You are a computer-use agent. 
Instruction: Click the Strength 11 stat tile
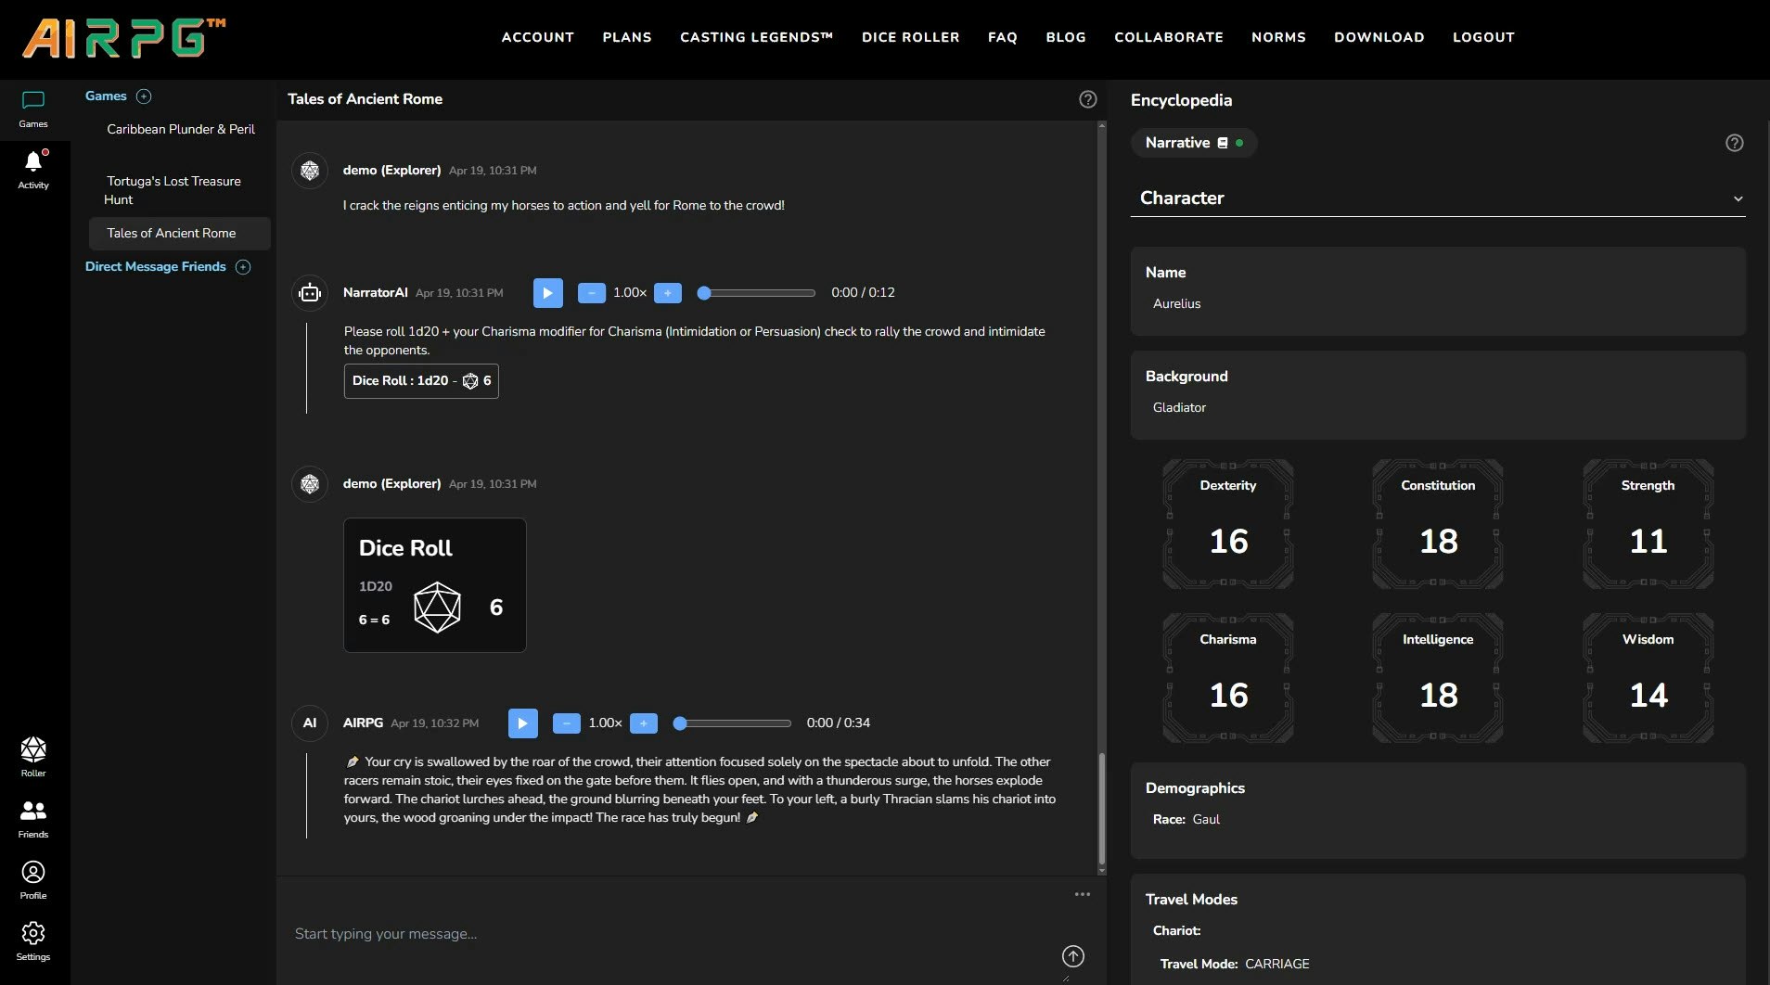1648,524
